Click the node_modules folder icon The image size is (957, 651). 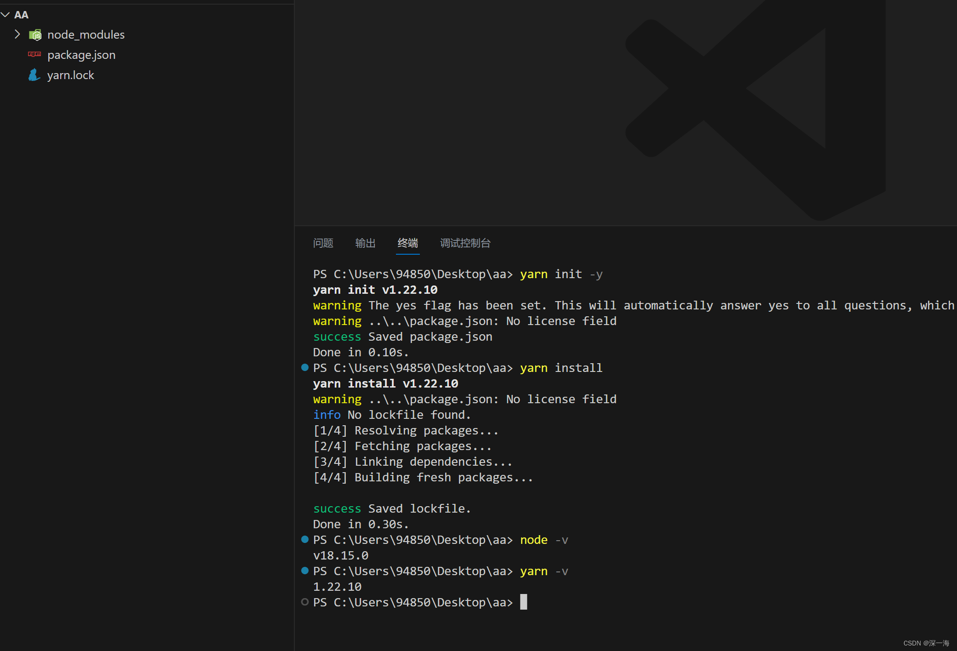pos(35,35)
